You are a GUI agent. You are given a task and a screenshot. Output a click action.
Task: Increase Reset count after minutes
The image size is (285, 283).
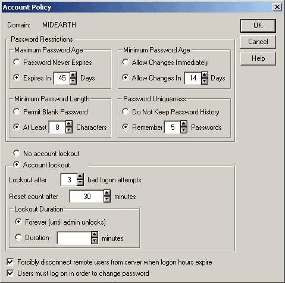tap(107, 193)
